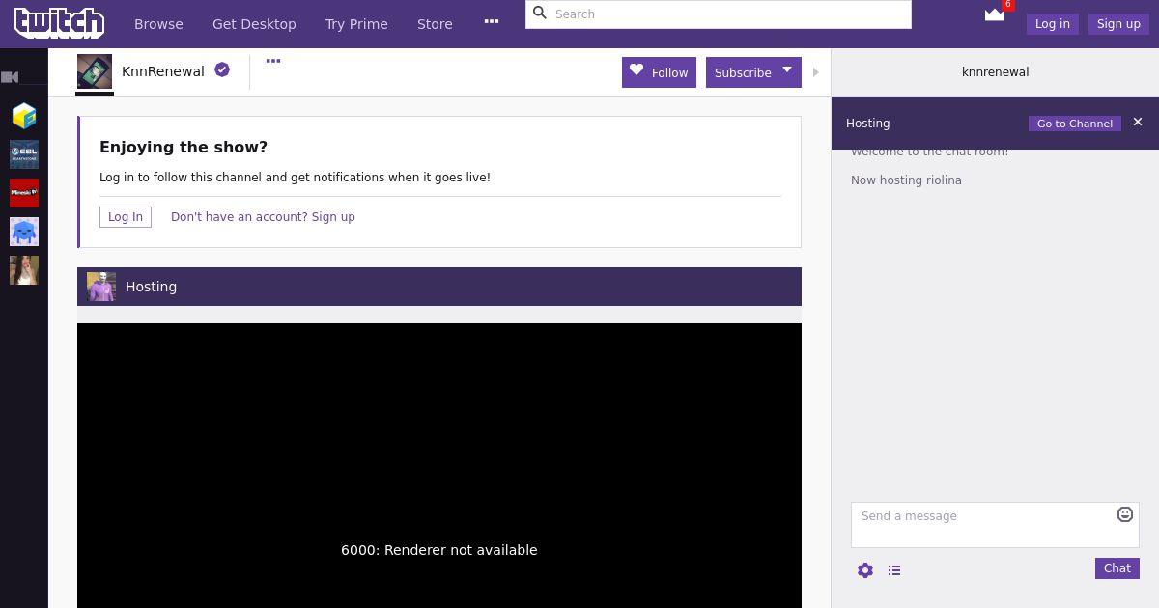The height and width of the screenshot is (608, 1159).
Task: Click Don't have an account? Sign up link
Action: [263, 217]
